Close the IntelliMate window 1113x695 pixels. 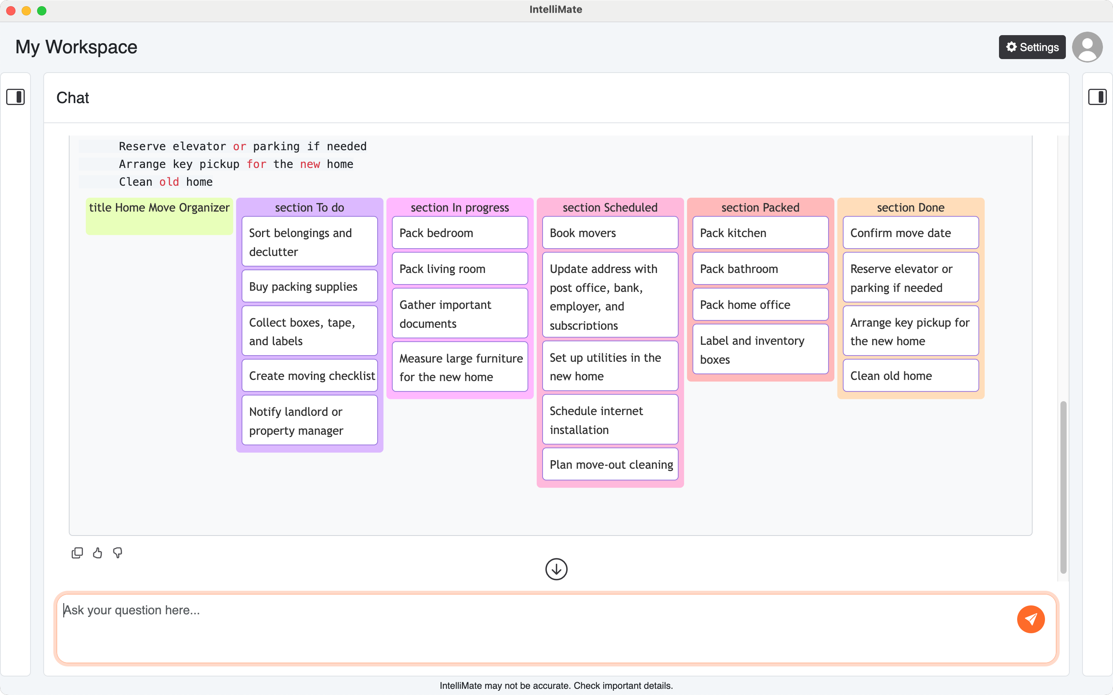pos(11,10)
